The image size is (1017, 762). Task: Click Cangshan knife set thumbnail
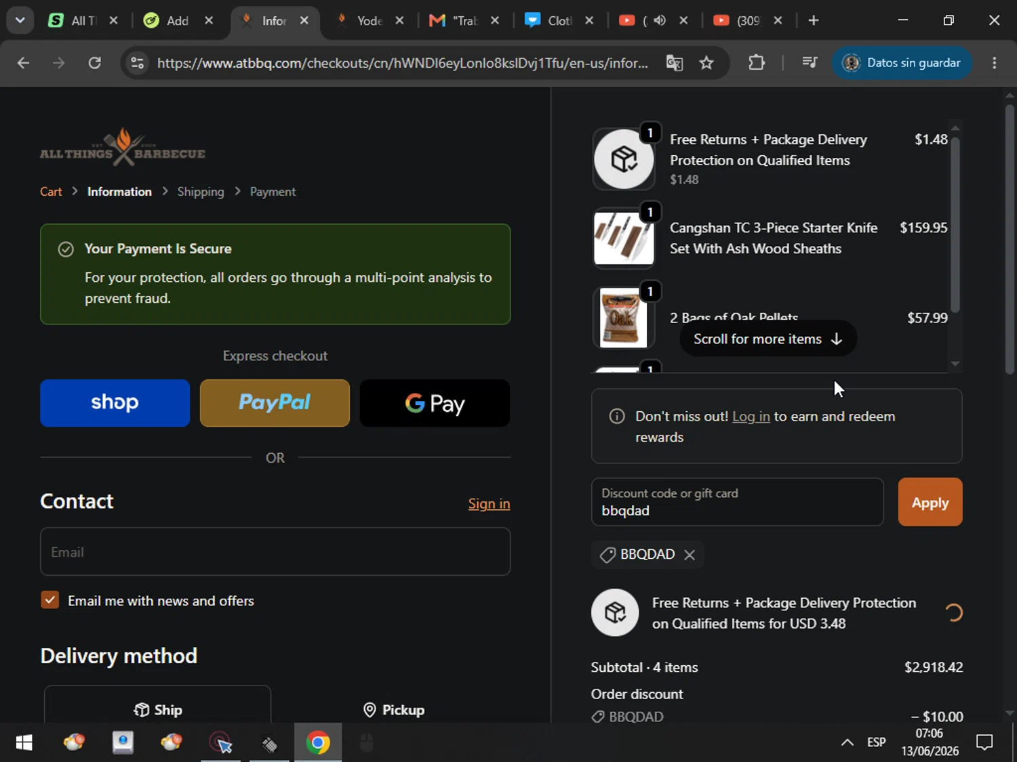tap(624, 238)
